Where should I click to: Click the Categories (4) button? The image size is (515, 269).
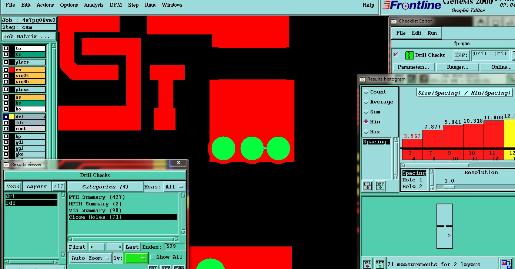tap(105, 187)
